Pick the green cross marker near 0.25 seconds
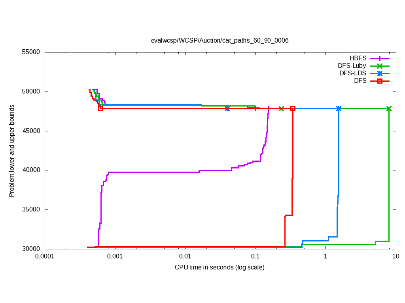 point(281,109)
